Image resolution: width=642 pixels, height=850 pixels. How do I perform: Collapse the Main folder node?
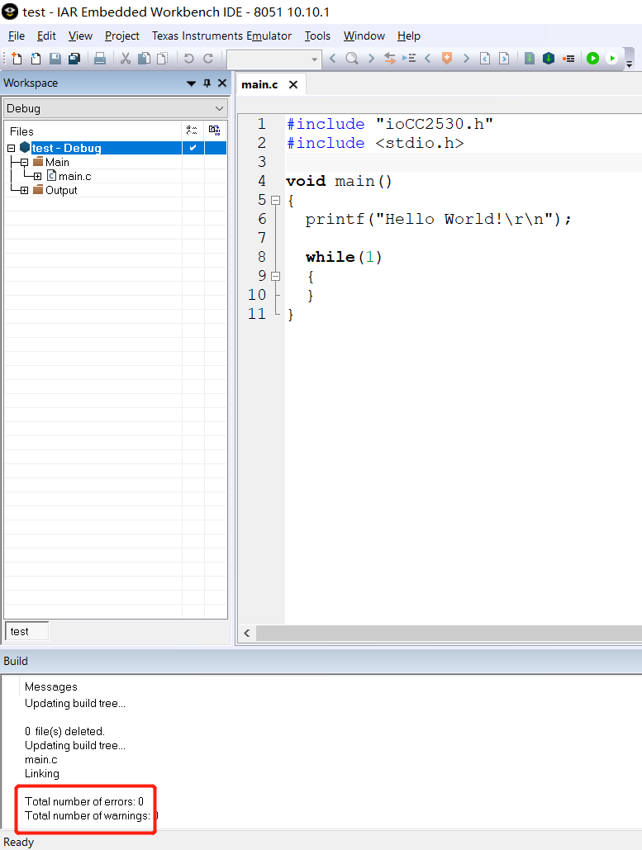24,162
